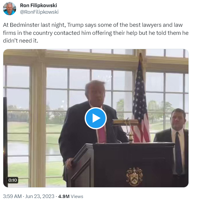Click the crest emblem on the podium

tap(134, 177)
